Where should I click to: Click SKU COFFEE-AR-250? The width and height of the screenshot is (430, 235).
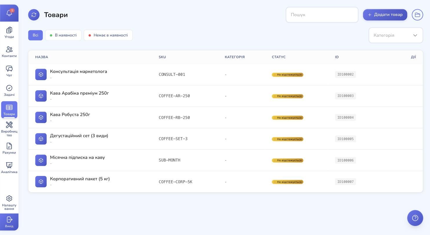pos(174,96)
